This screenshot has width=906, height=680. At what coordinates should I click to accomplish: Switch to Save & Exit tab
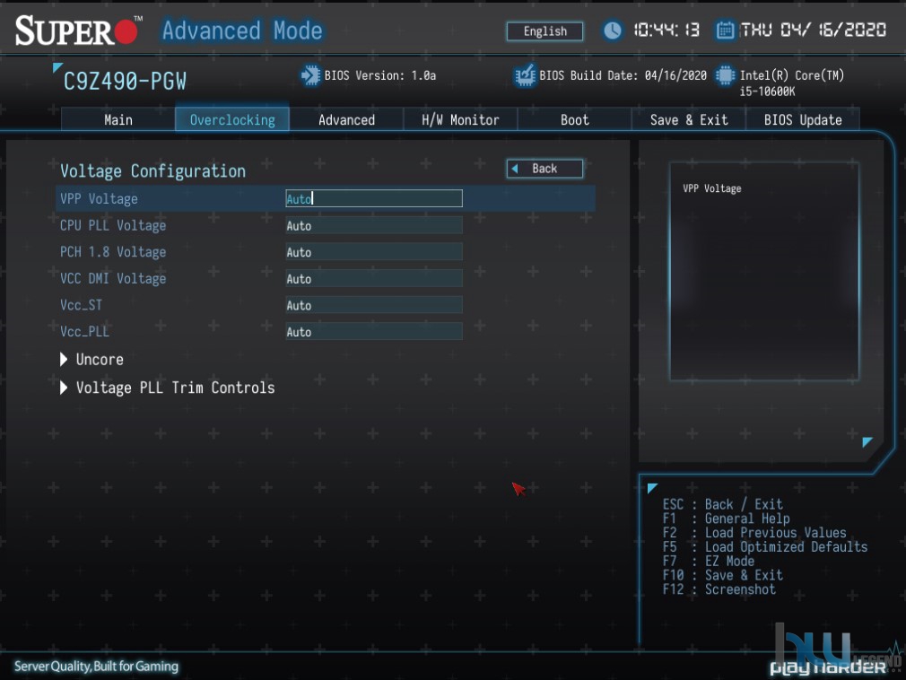pyautogui.click(x=689, y=119)
